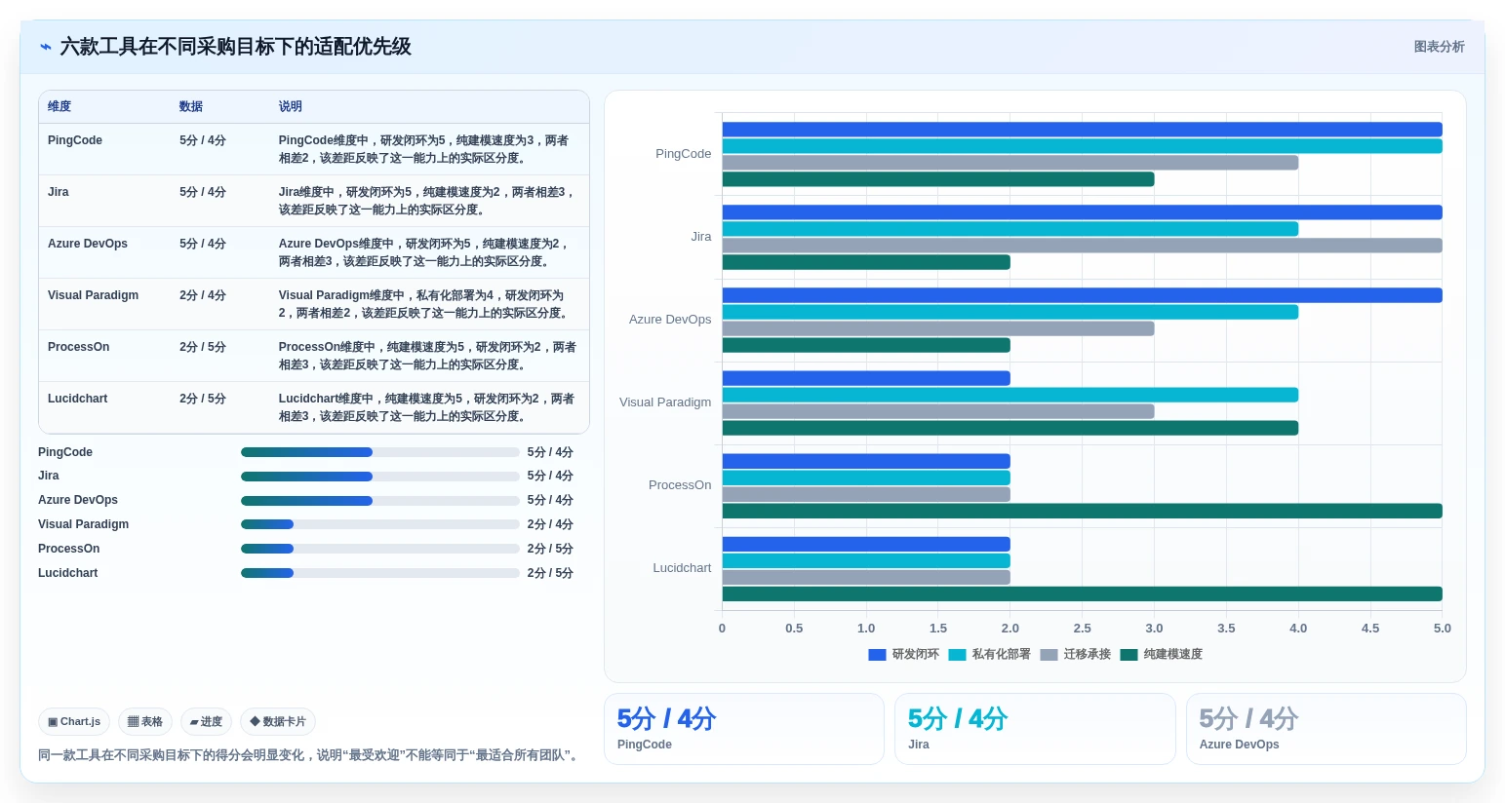Image resolution: width=1505 pixels, height=803 pixels.
Task: Click the Visual Paradigm table score 2分 / 4分
Action: pyautogui.click(x=203, y=295)
